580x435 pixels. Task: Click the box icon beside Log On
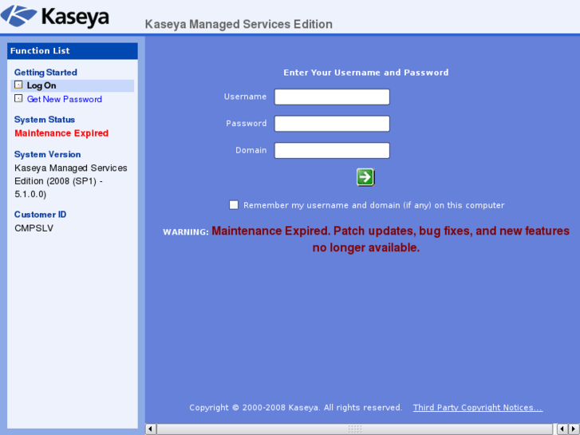[18, 85]
